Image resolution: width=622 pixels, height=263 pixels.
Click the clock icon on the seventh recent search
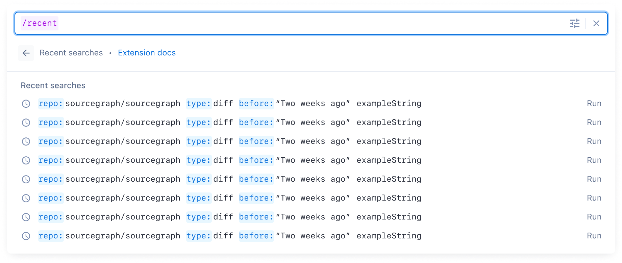[26, 217]
